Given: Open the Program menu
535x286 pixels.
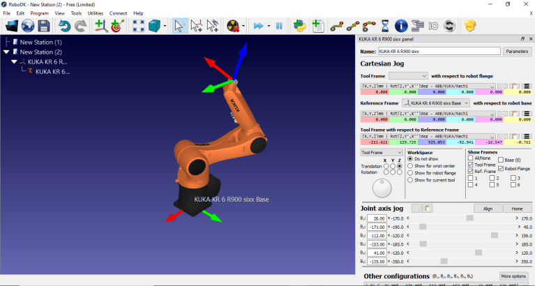Looking at the screenshot, I should [x=40, y=13].
